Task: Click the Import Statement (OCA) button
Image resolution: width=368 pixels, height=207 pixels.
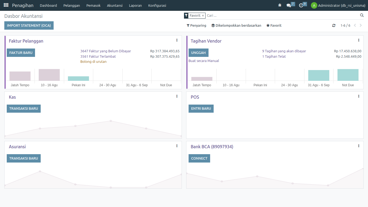Action: click(x=29, y=26)
